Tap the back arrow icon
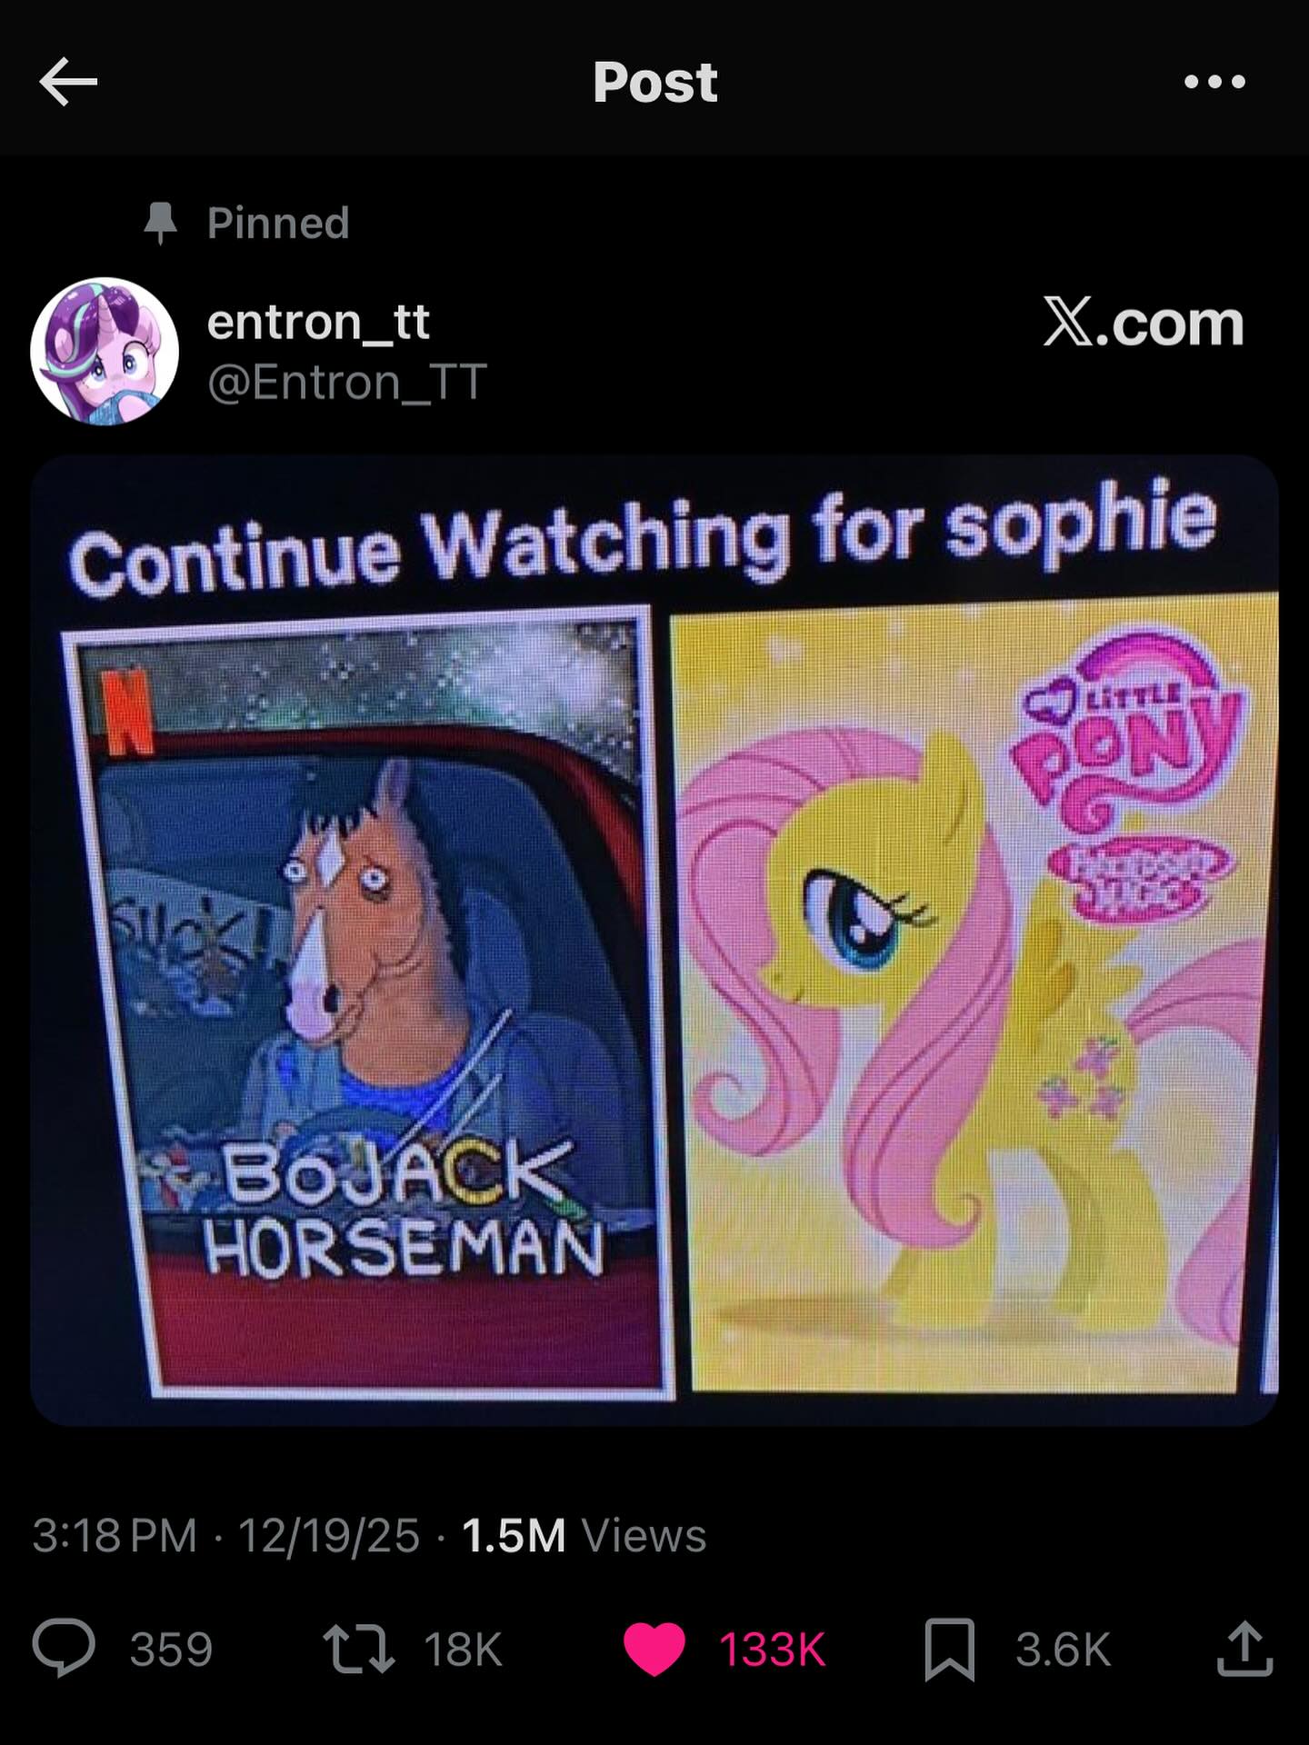Screen dimensions: 1309x1745 tap(68, 83)
